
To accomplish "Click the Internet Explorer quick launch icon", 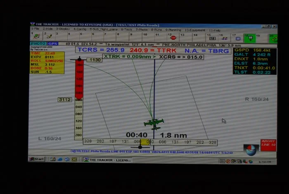I will coord(60,159).
